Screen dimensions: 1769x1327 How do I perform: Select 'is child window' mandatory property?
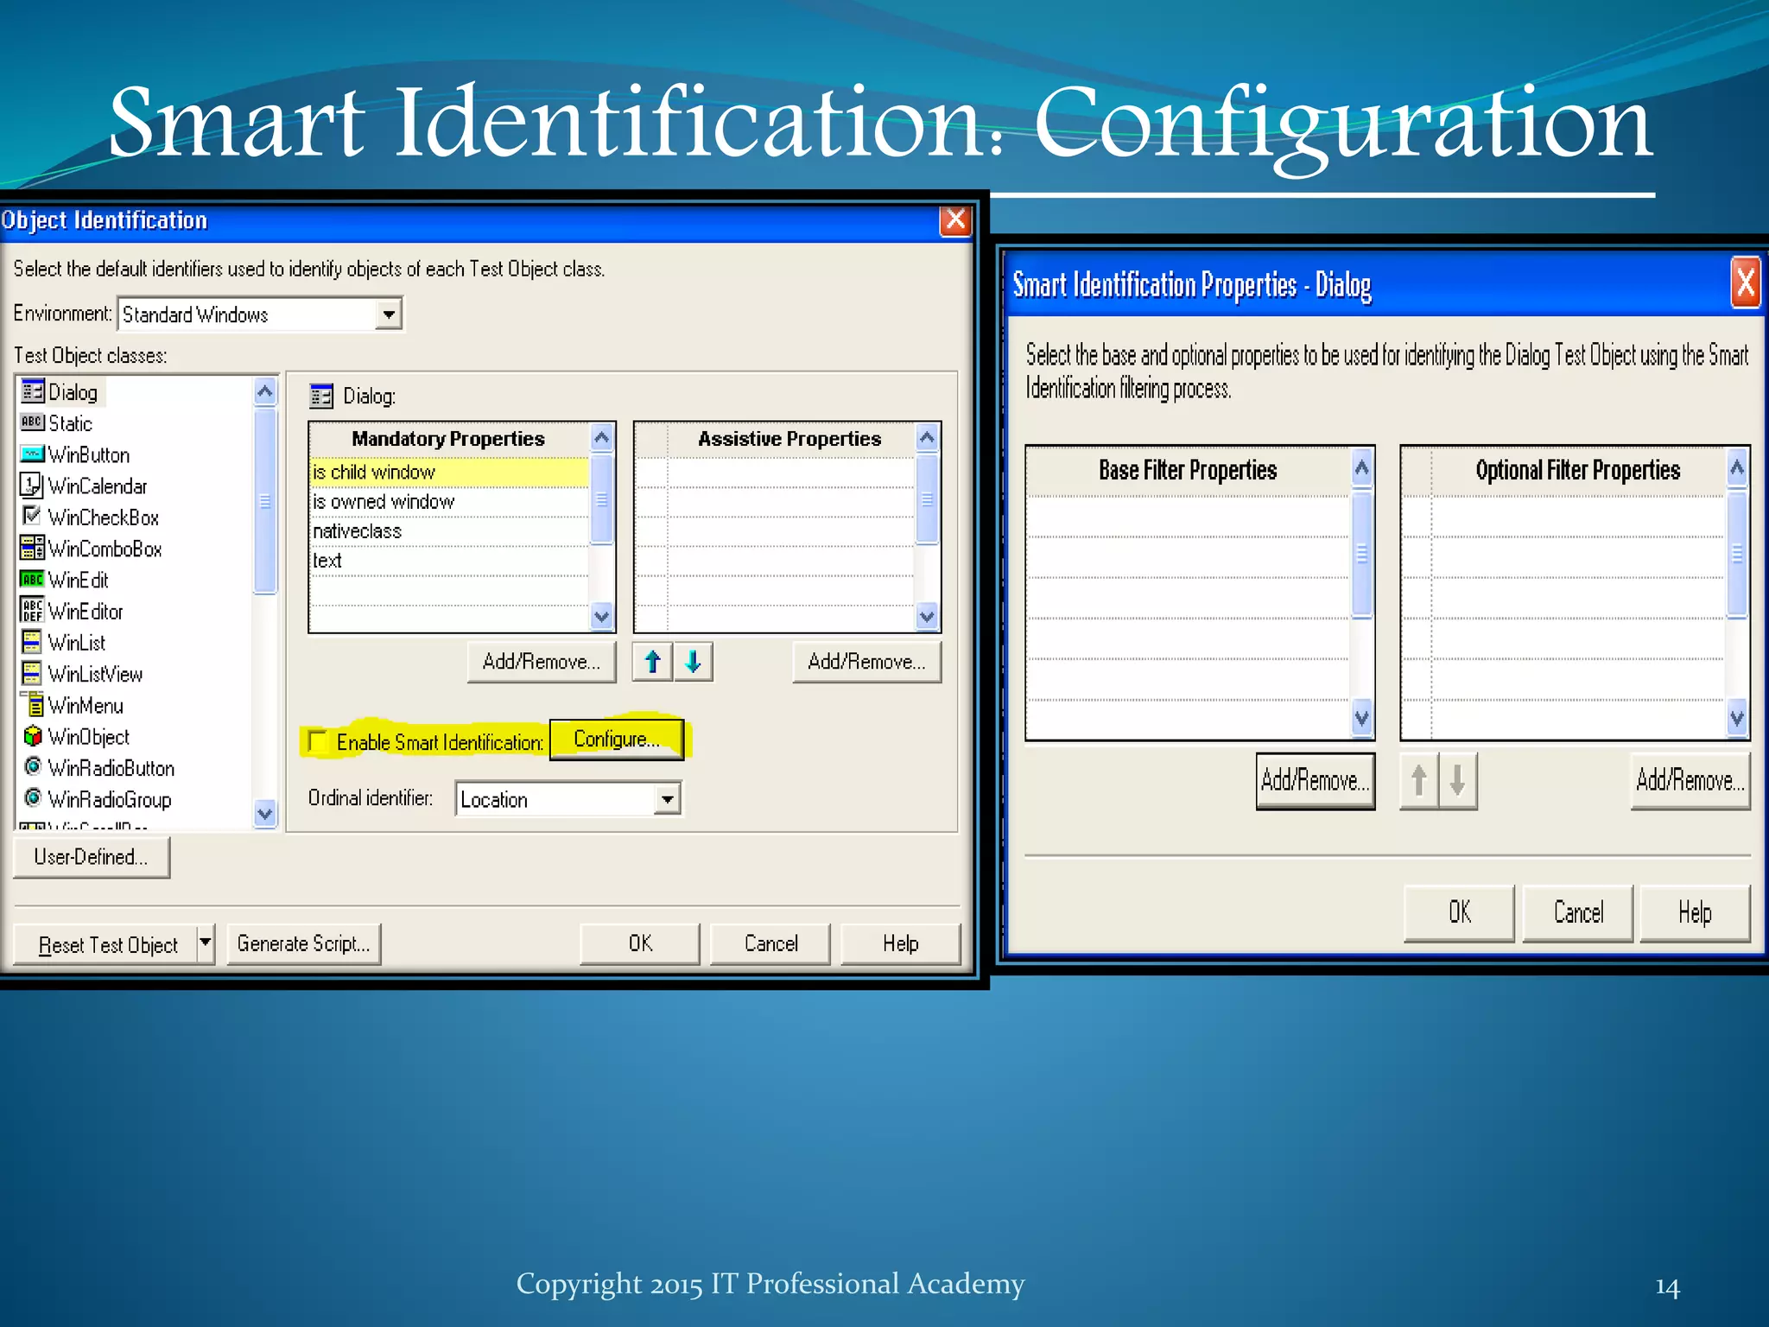[x=449, y=473]
